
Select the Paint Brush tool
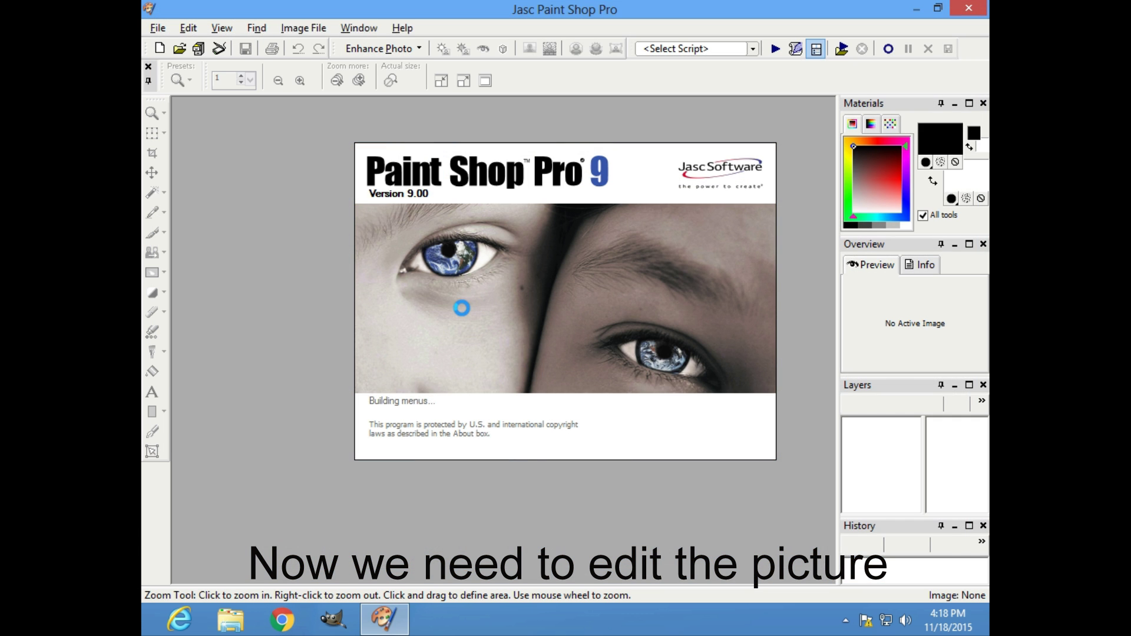pyautogui.click(x=152, y=233)
